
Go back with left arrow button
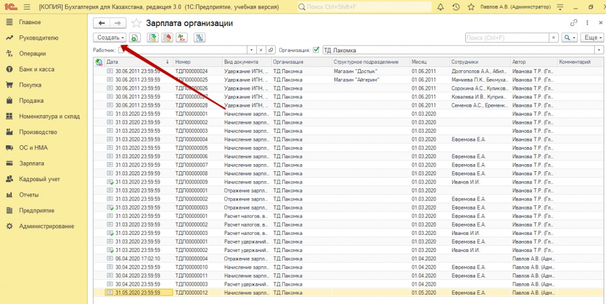[x=102, y=23]
